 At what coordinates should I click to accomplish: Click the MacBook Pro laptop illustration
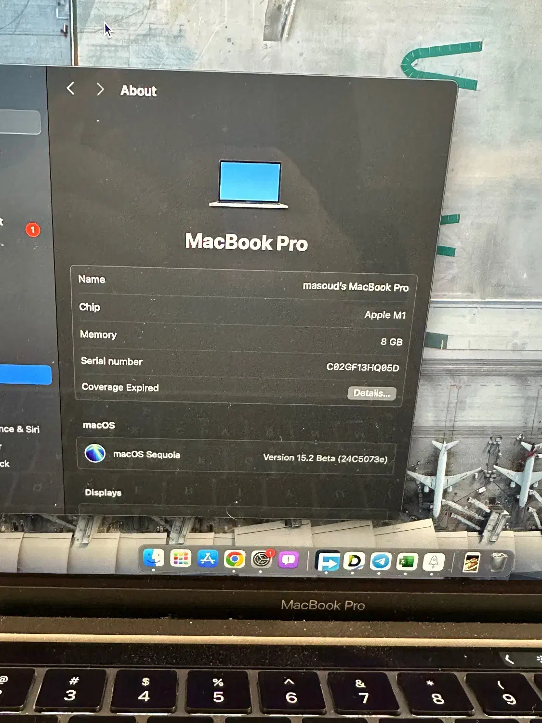click(x=249, y=185)
